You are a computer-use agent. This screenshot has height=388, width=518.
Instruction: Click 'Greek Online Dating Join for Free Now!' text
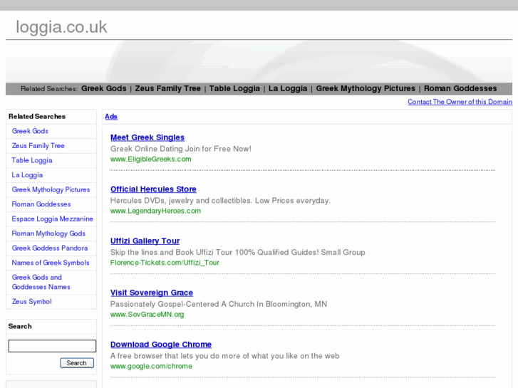click(x=181, y=149)
